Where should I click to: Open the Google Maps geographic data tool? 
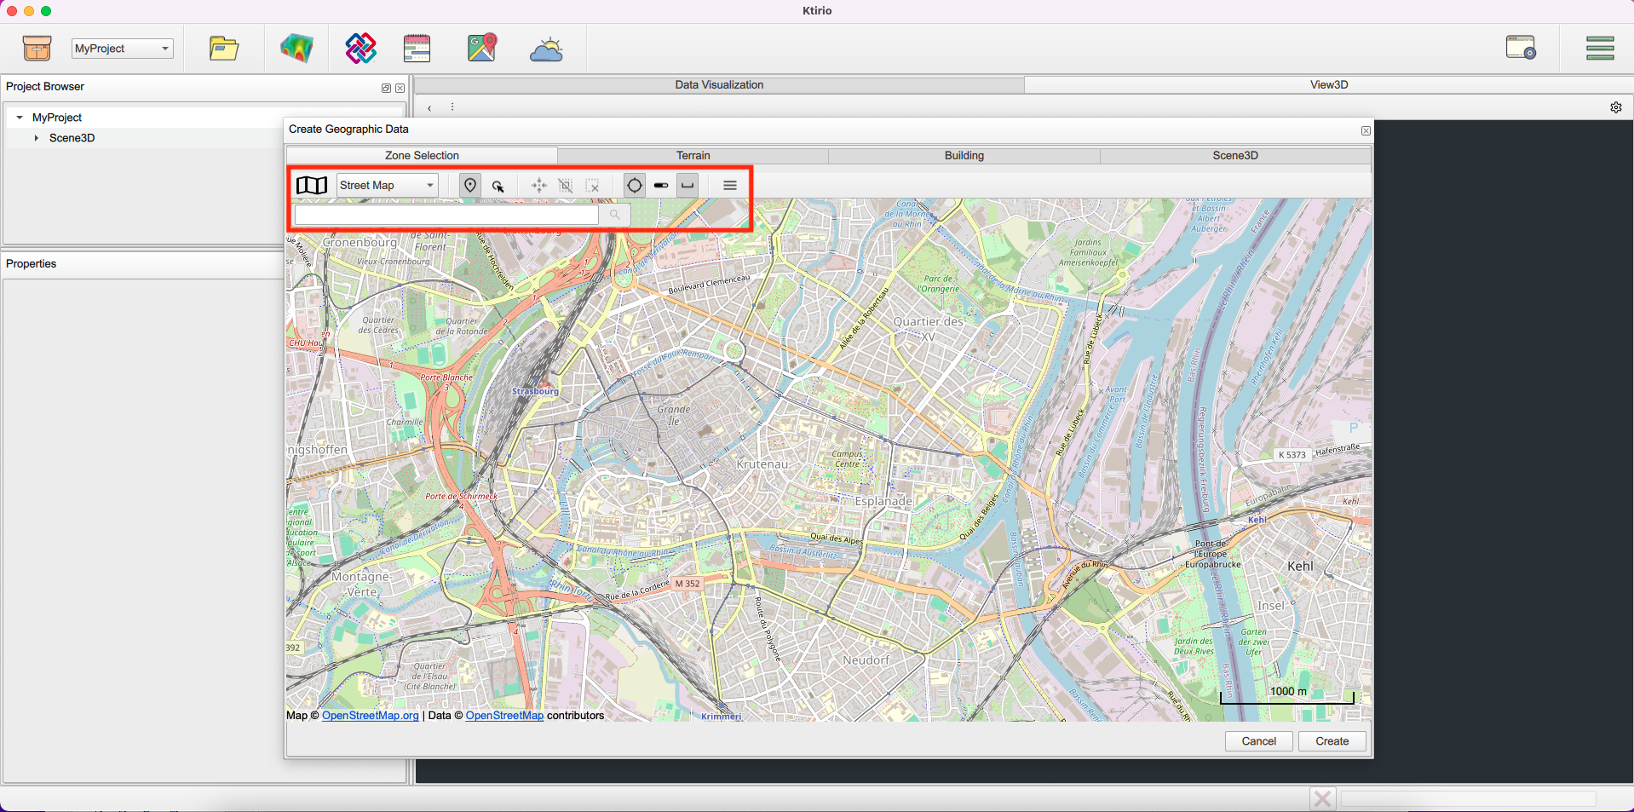481,48
